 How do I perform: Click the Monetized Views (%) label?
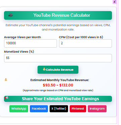tap(19, 52)
